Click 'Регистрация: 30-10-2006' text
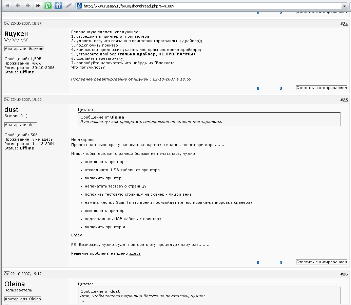 [29, 68]
